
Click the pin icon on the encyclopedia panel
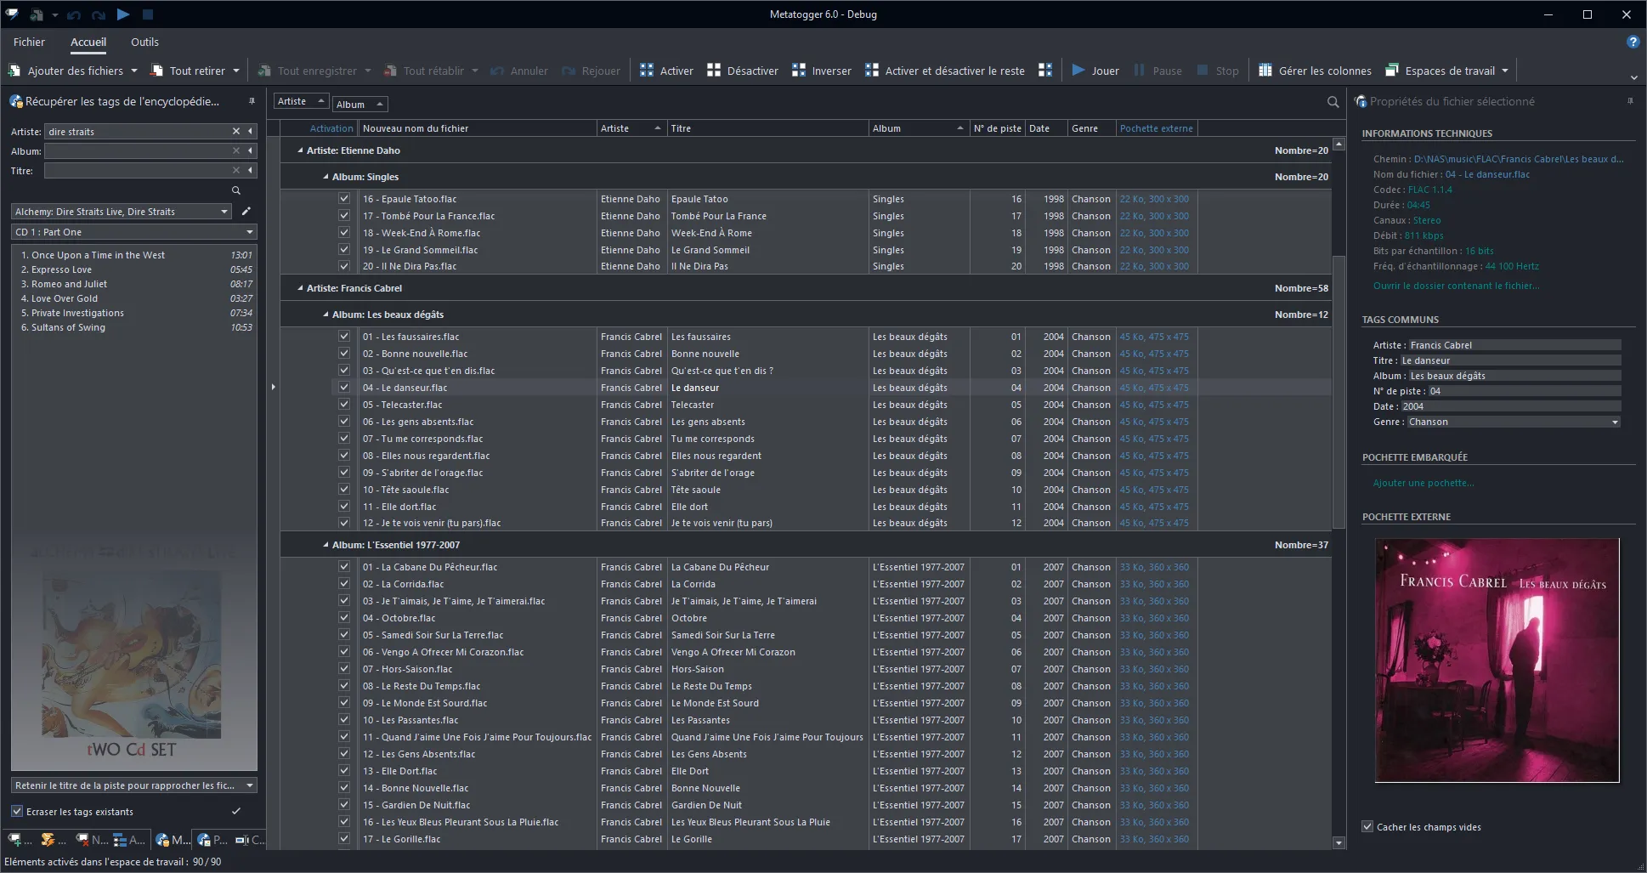click(x=252, y=100)
